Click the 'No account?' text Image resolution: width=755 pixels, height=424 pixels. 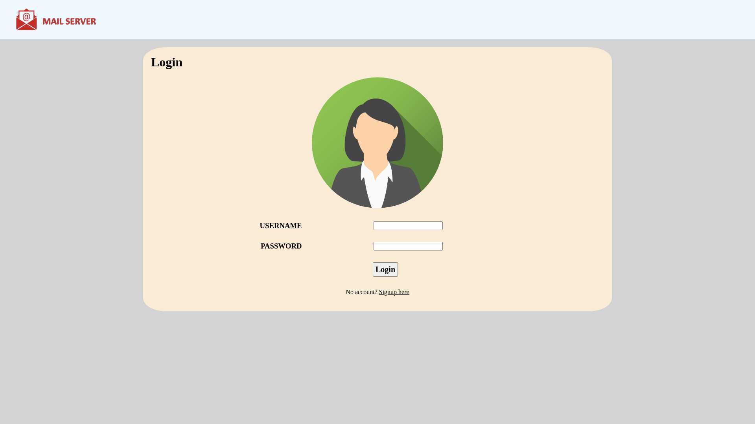pos(361,292)
